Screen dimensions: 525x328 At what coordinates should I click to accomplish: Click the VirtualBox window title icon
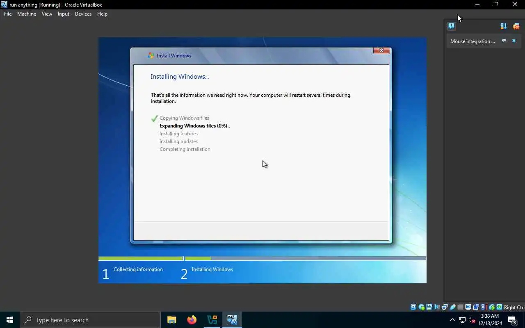pos(4,5)
